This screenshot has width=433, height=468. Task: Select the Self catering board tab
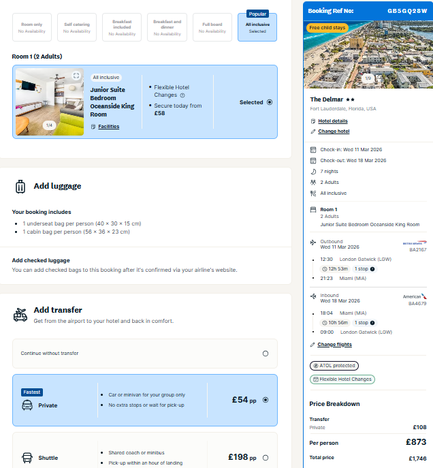77,27
